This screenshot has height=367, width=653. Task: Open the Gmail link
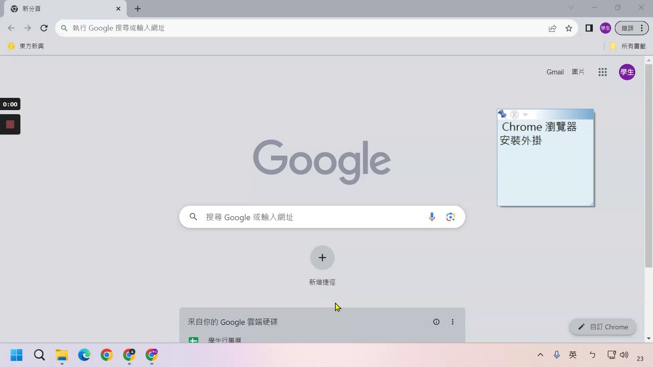555,72
